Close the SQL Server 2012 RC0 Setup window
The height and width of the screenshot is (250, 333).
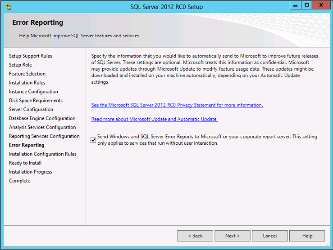[321, 5]
